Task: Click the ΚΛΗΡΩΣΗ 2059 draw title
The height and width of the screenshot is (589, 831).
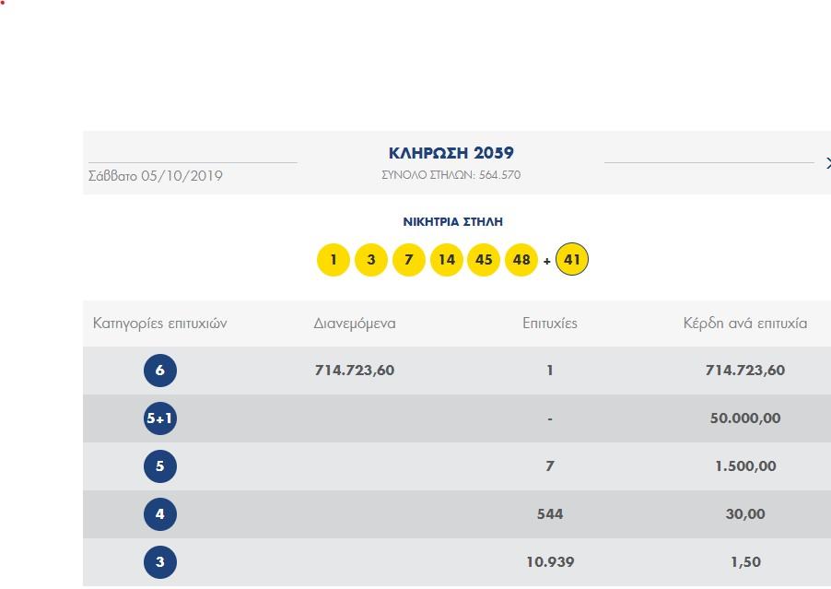Action: [451, 153]
